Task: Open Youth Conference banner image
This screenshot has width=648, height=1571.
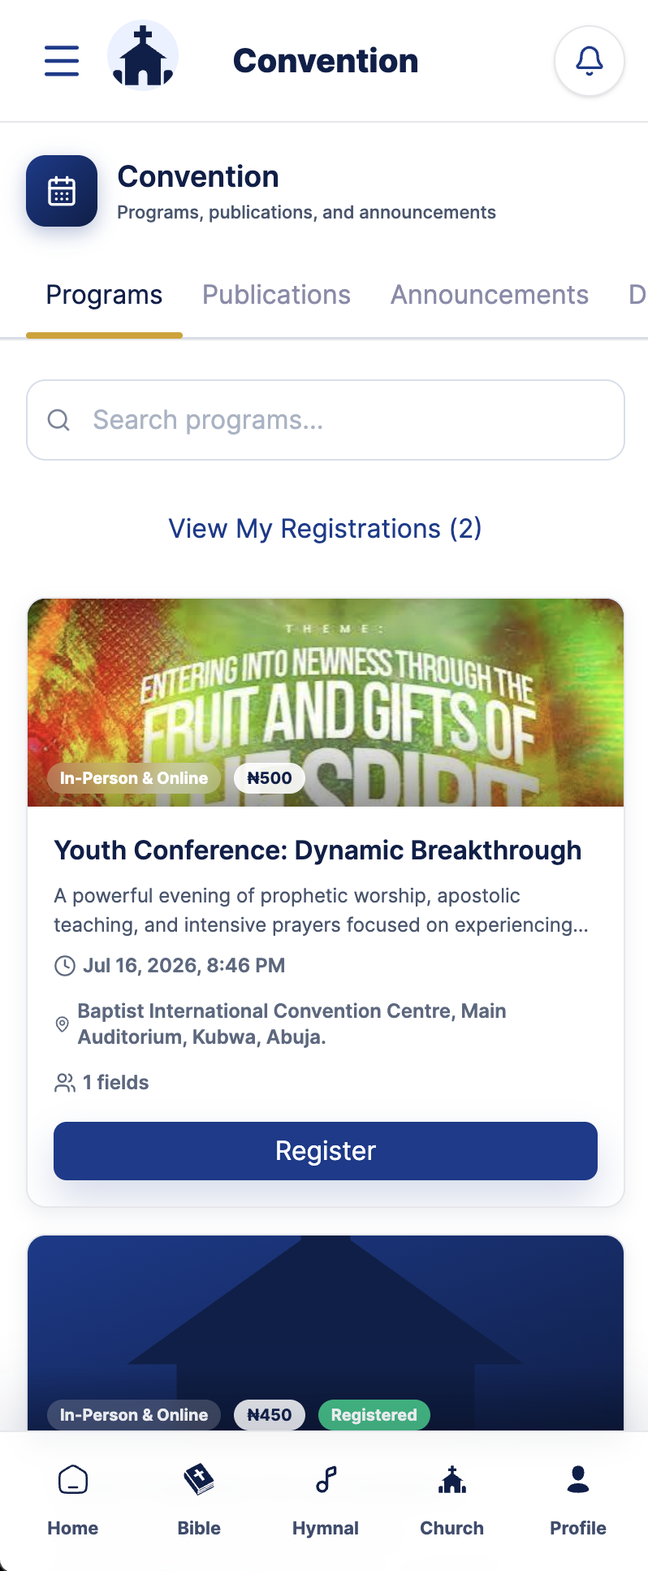Action: [x=326, y=703]
